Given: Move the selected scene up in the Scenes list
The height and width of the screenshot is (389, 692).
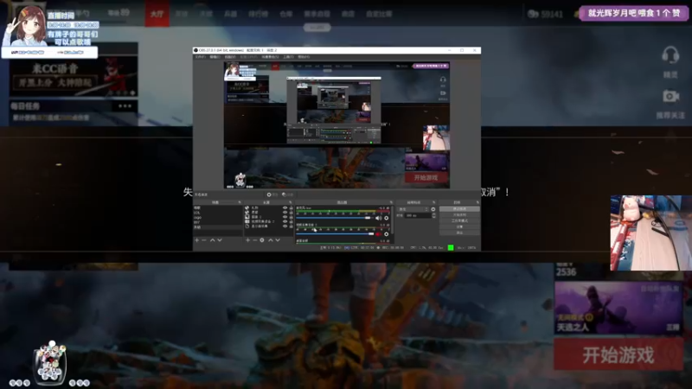Looking at the screenshot, I should 212,240.
